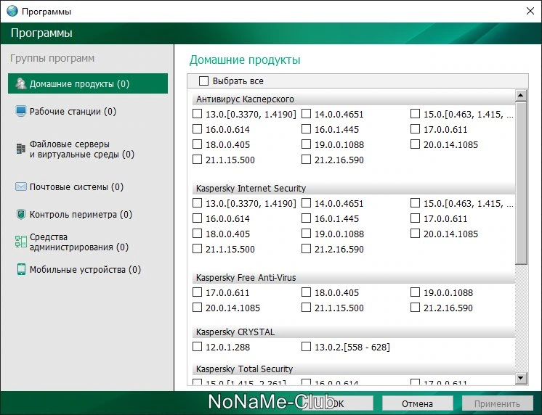Screen dimensions: 542x415
Task: Check 21.2.16.590 under Антивирус Касперского
Action: coord(306,159)
